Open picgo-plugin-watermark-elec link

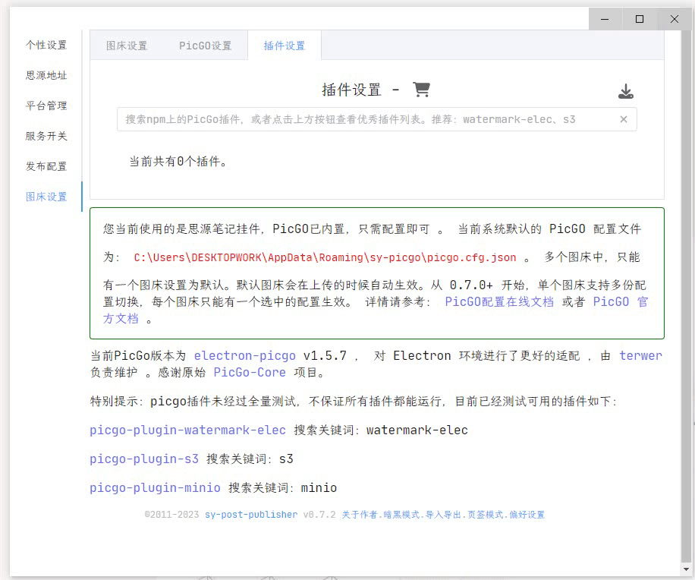coord(187,430)
